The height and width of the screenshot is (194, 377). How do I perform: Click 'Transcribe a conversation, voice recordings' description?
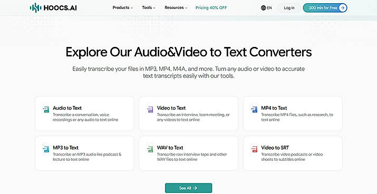85,117
